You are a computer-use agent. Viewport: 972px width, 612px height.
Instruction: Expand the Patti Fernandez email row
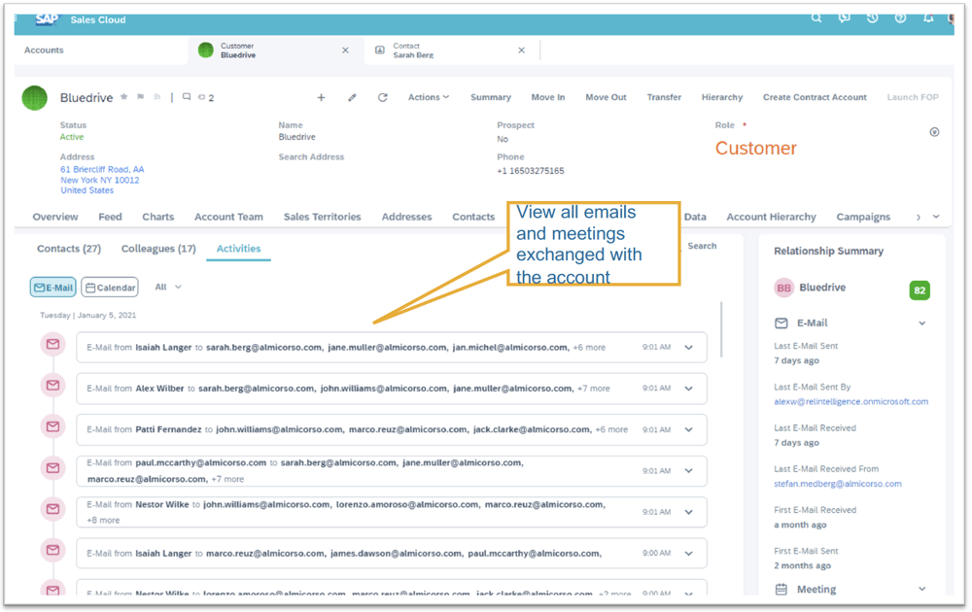(x=689, y=430)
